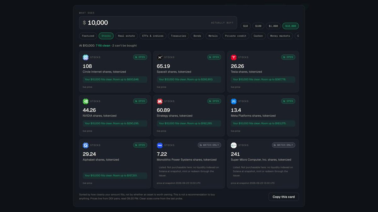Click the Circle Internet logo icon

[x=86, y=57]
